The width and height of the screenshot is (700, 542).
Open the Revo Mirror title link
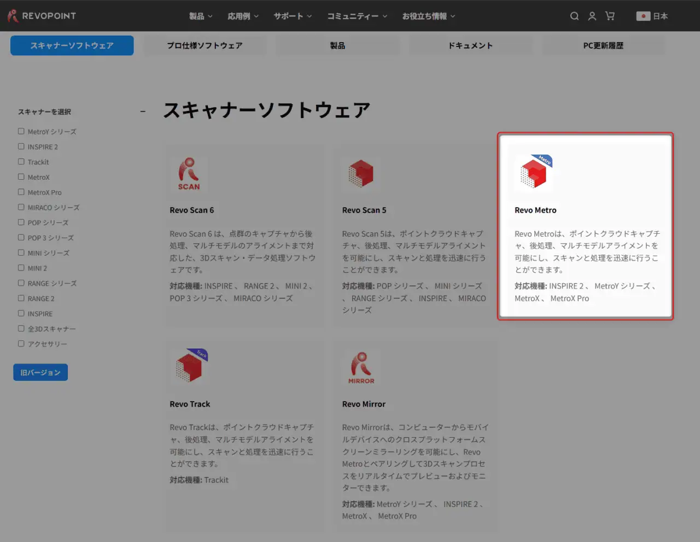(364, 404)
